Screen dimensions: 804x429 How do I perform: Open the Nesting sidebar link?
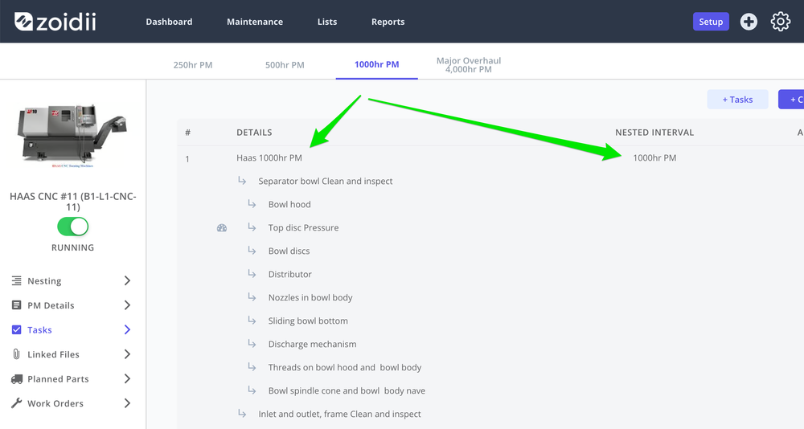[44, 281]
